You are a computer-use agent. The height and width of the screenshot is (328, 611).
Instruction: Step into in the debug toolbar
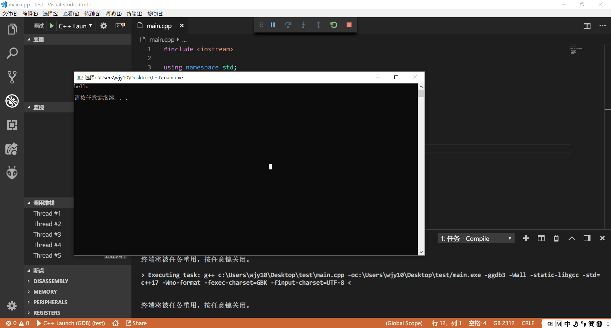coord(303,25)
